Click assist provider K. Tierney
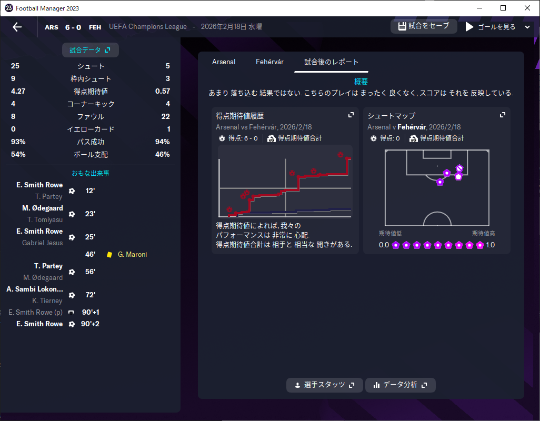The width and height of the screenshot is (540, 421). [47, 300]
